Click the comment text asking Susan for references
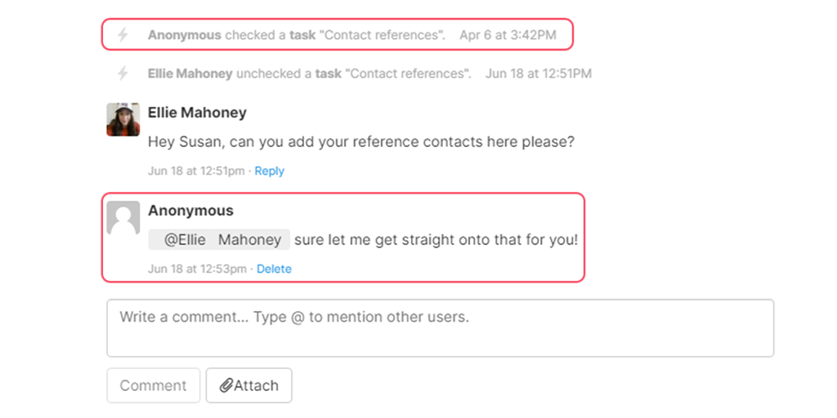837x418 pixels. [x=360, y=142]
